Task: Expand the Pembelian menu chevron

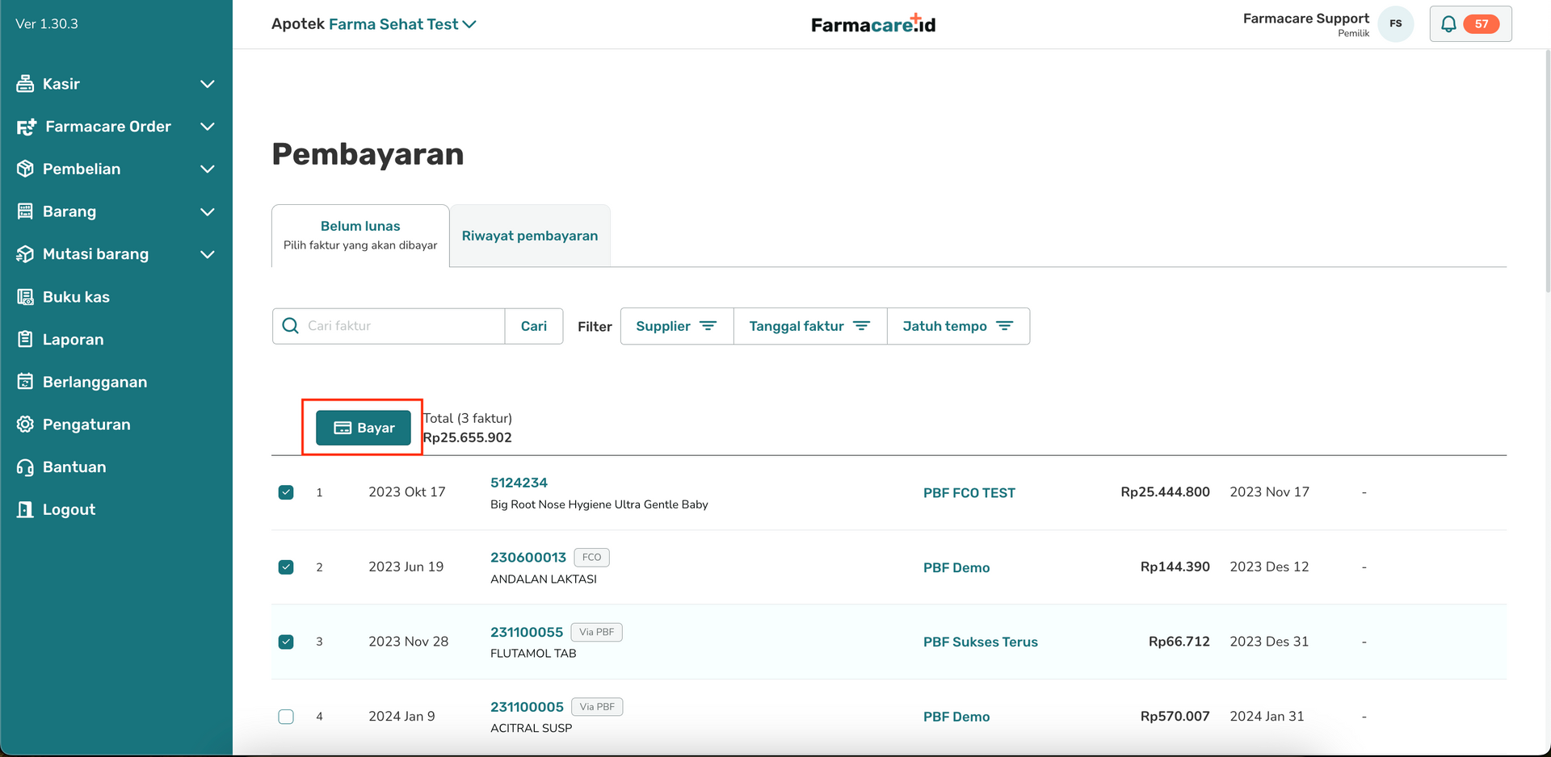Action: pyautogui.click(x=208, y=169)
